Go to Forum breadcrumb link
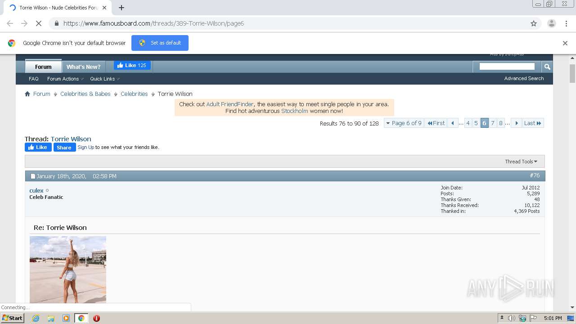 coord(41,94)
